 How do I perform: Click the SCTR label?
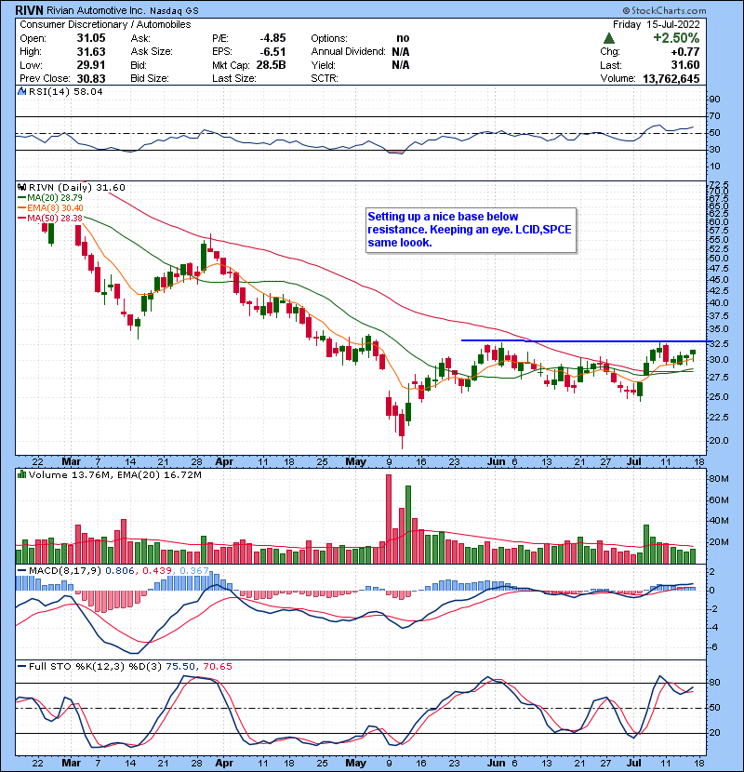(325, 78)
